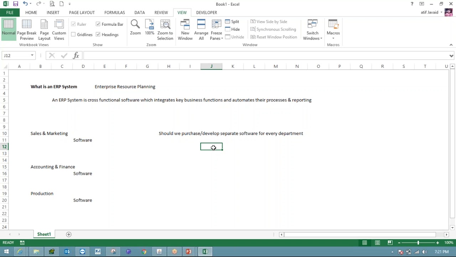This screenshot has width=456, height=257.
Task: Select Normal view button in the status bar
Action: coord(364,243)
